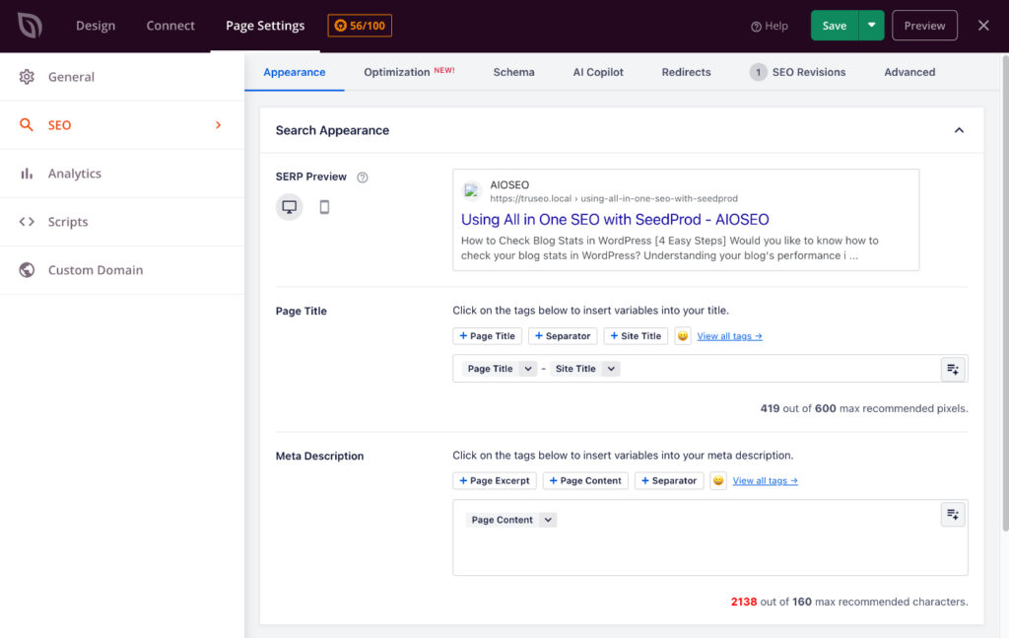The height and width of the screenshot is (638, 1009).
Task: Click the SERP Preview help question mark
Action: (363, 177)
